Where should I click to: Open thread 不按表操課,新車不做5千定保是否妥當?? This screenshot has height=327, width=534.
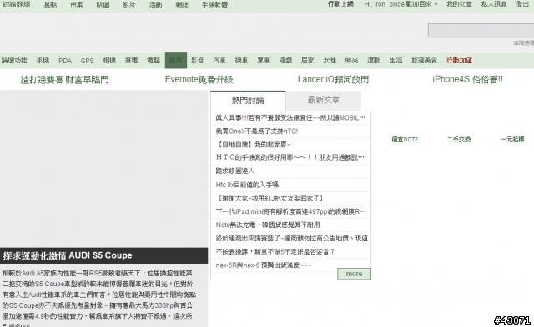click(275, 251)
